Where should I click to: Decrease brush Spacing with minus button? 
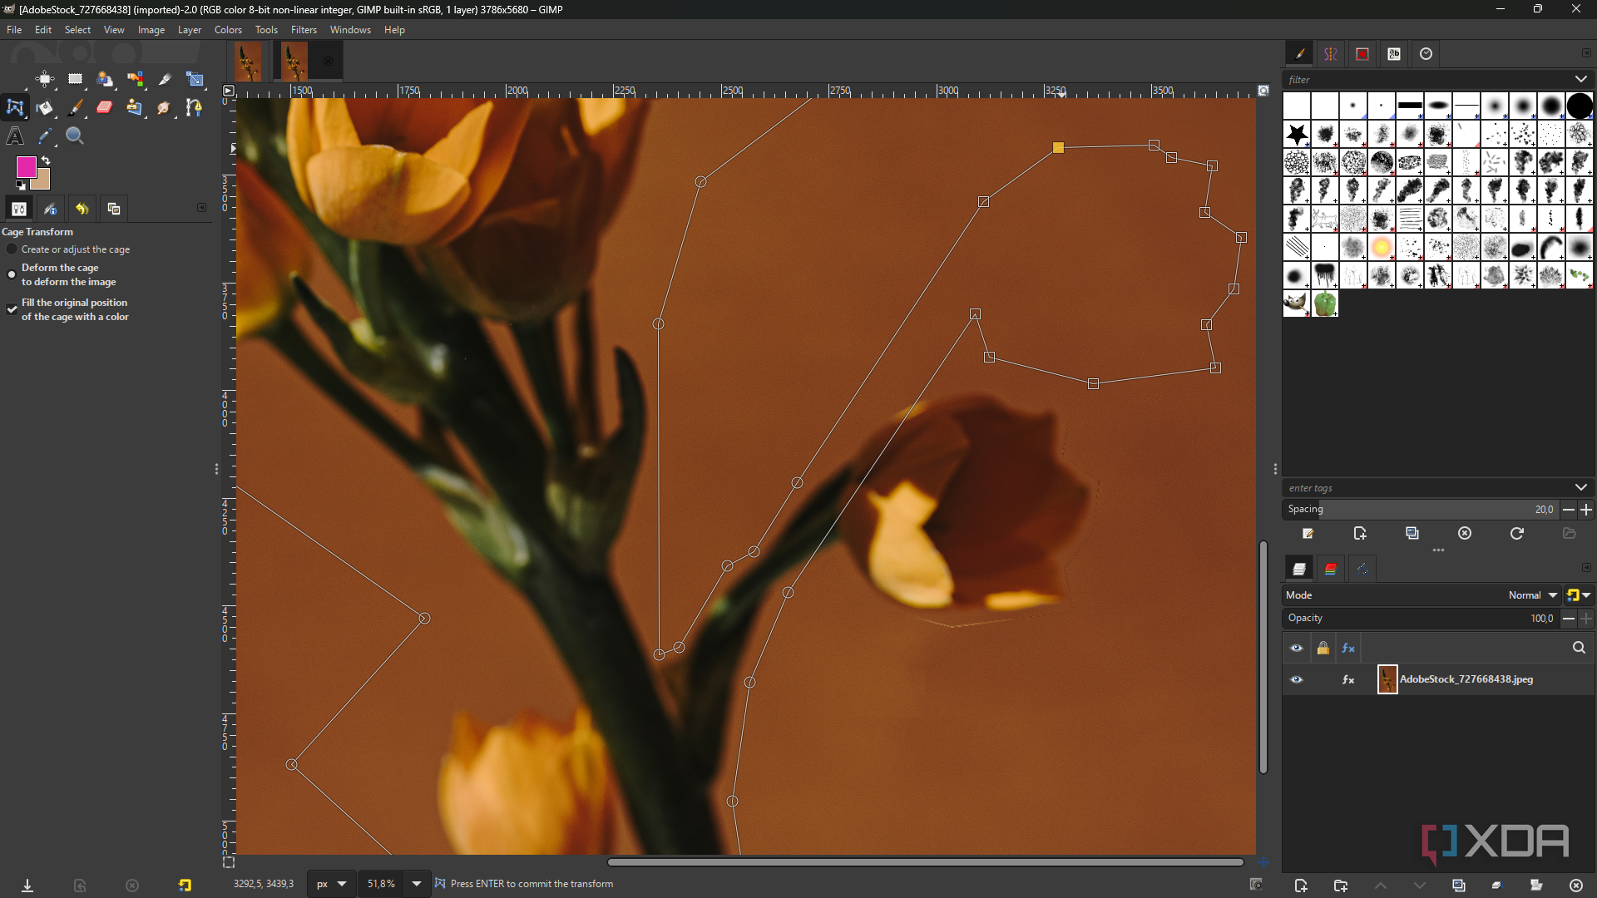point(1568,510)
